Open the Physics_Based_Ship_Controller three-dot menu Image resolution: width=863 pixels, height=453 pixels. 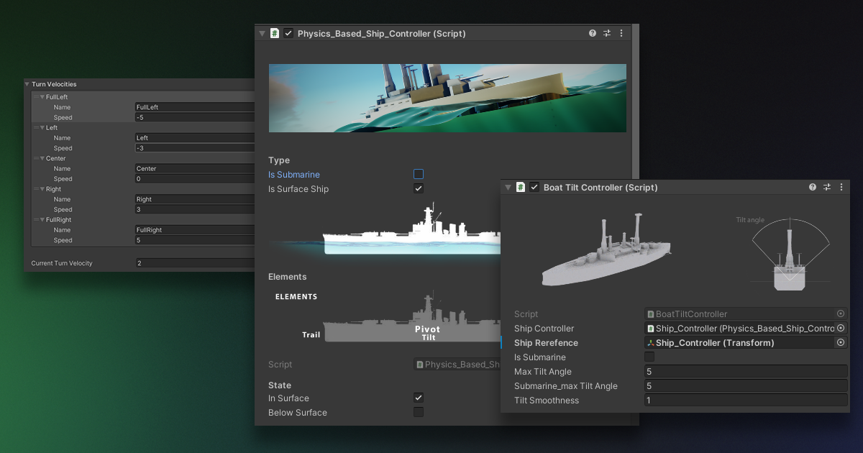[621, 33]
